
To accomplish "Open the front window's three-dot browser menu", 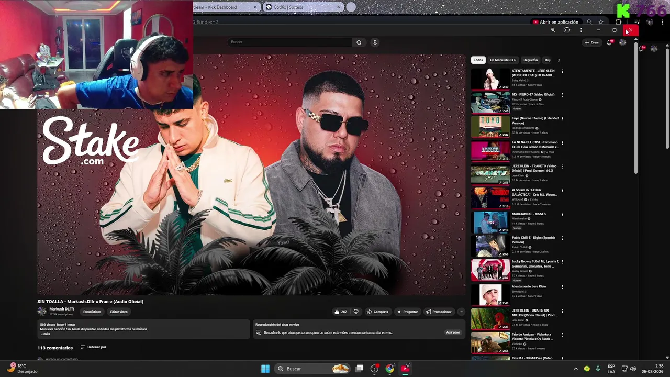I will pyautogui.click(x=581, y=30).
